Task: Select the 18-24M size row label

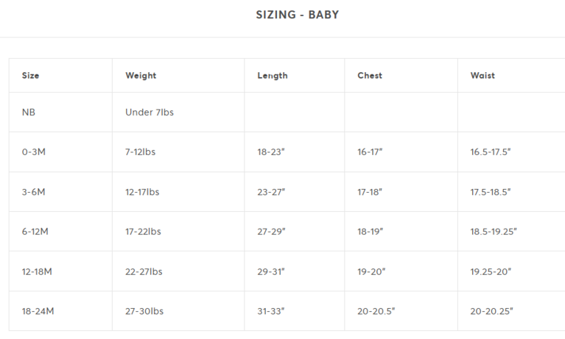Action: (x=38, y=311)
